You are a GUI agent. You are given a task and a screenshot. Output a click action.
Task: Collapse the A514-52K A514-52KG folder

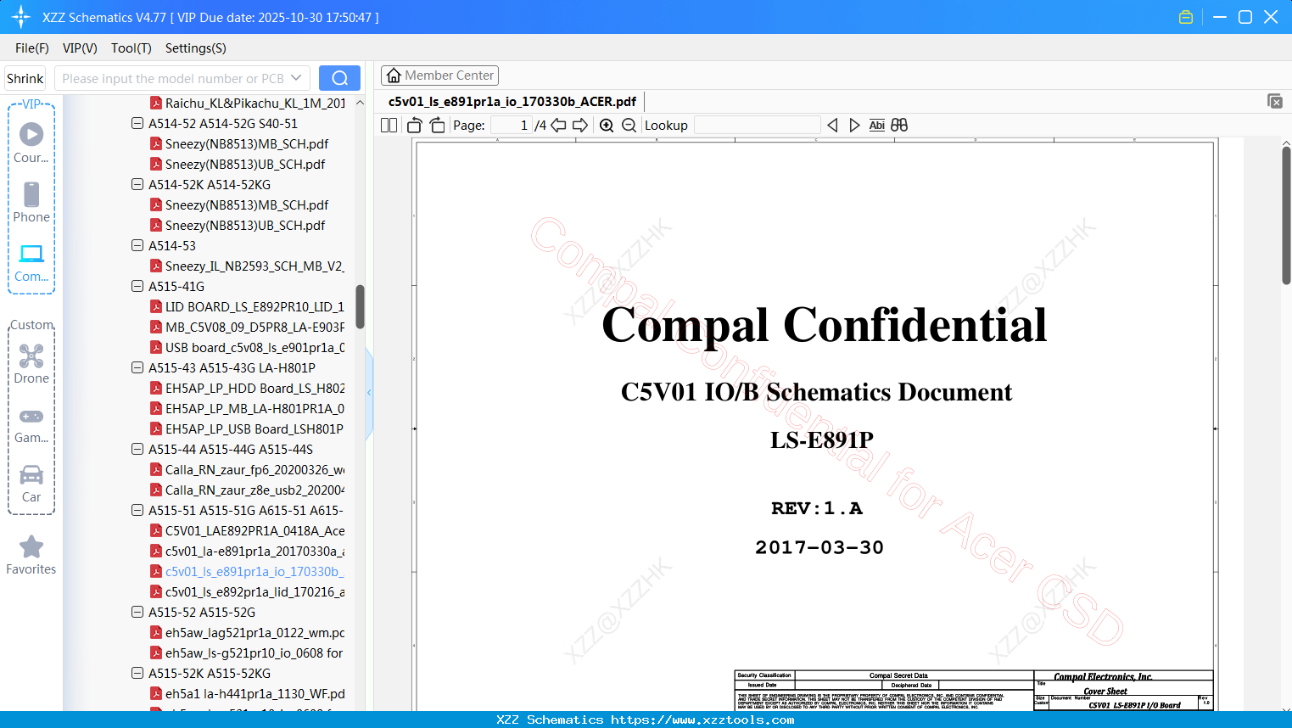137,184
